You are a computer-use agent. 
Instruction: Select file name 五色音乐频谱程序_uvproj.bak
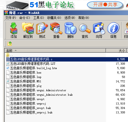pyautogui.click(x=31, y=112)
